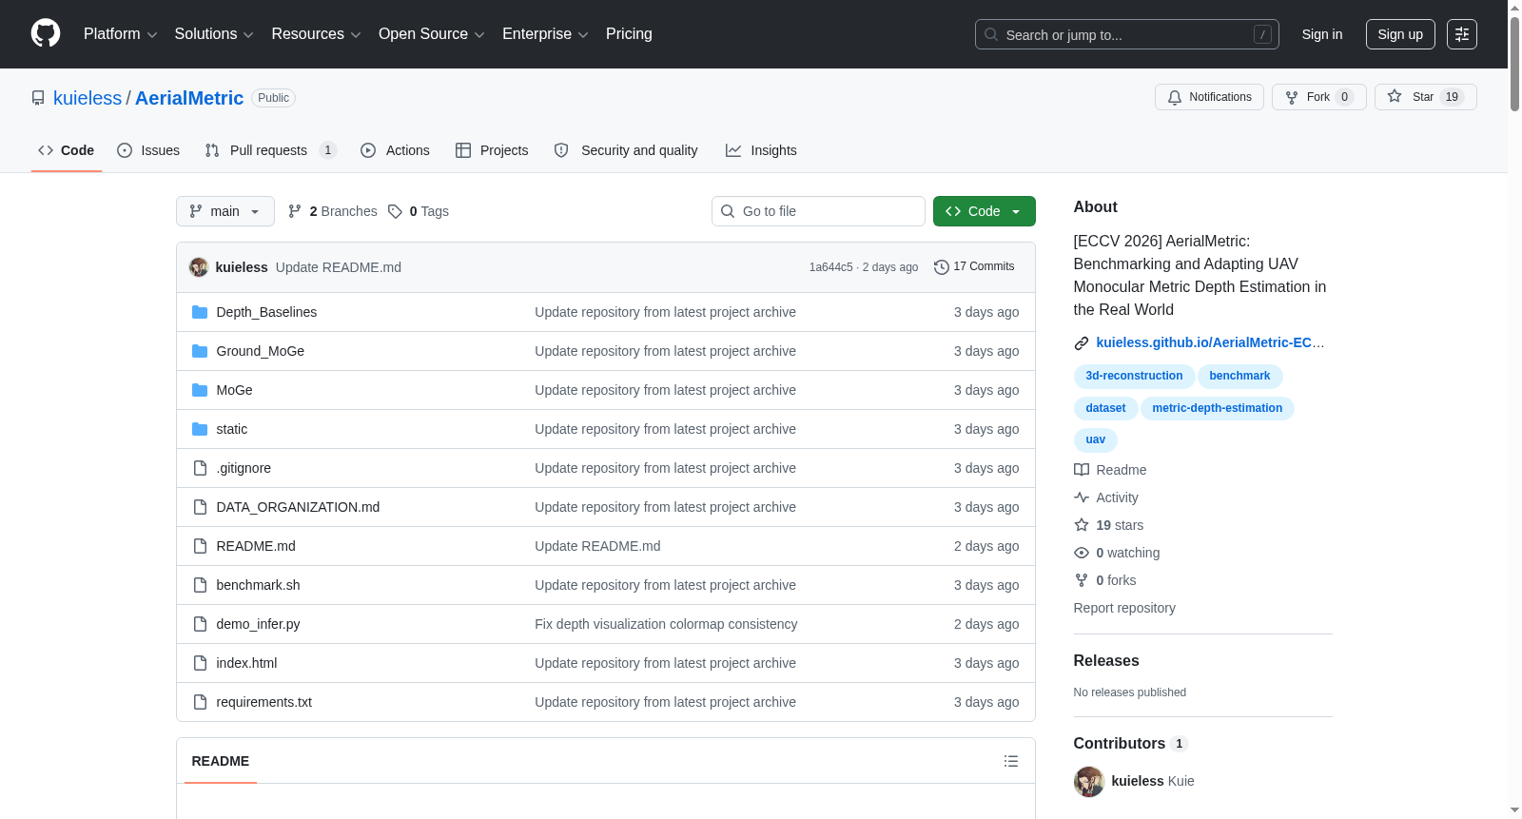Screen dimensions: 1522x819
Task: Click Report repository link
Action: (x=1124, y=608)
